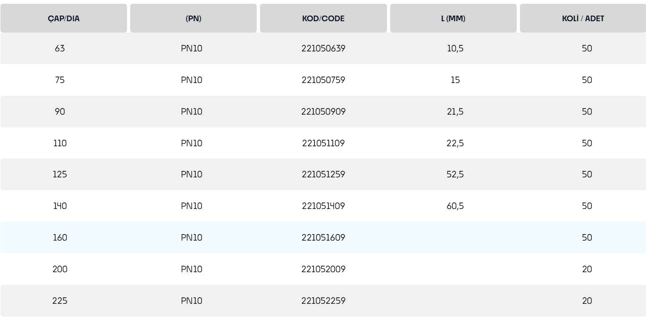646x317 pixels.
Task: Click the diameter 63 cell
Action: [60, 49]
